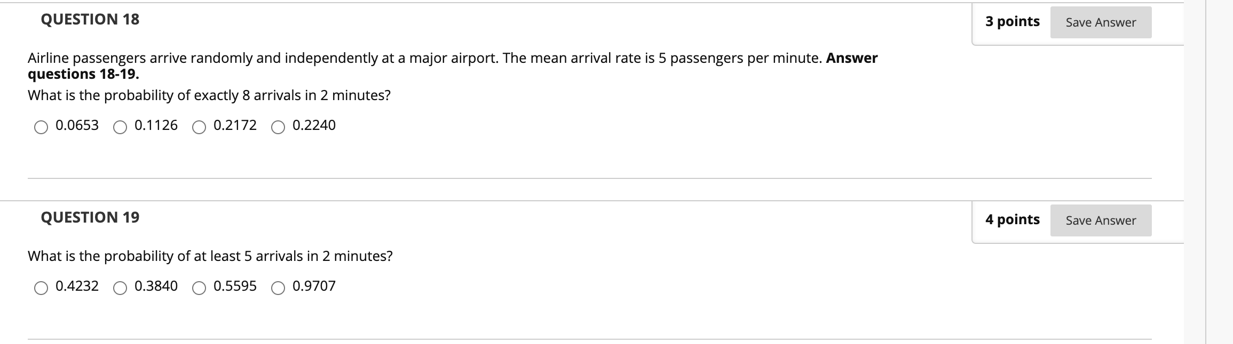Click Save Answer for Question 19

pos(1102,220)
